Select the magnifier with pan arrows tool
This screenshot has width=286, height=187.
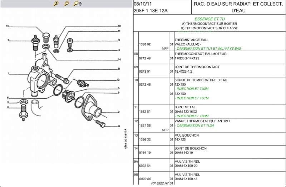pyautogui.click(x=77, y=4)
